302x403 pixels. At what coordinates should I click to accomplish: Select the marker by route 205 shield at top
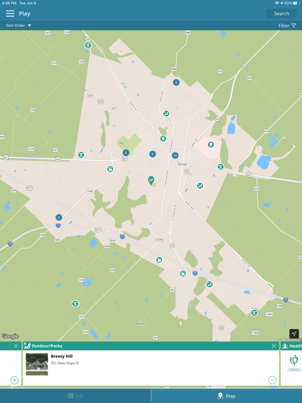[x=88, y=46]
